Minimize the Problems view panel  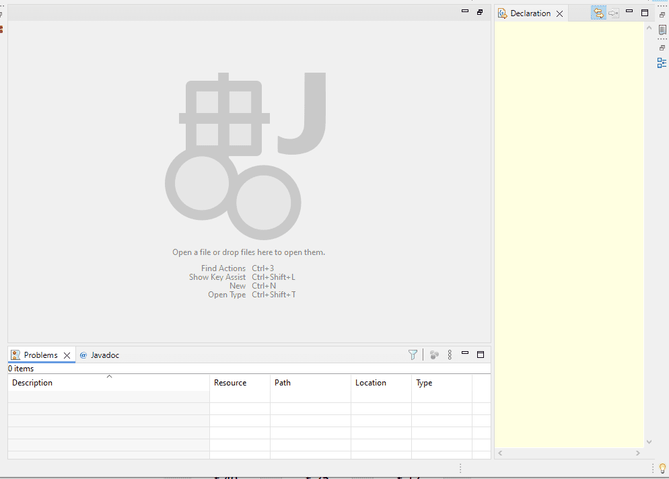click(x=465, y=353)
